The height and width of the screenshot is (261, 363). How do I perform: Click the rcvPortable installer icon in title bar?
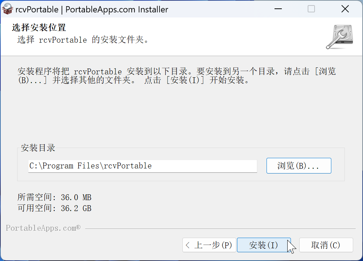(8, 9)
